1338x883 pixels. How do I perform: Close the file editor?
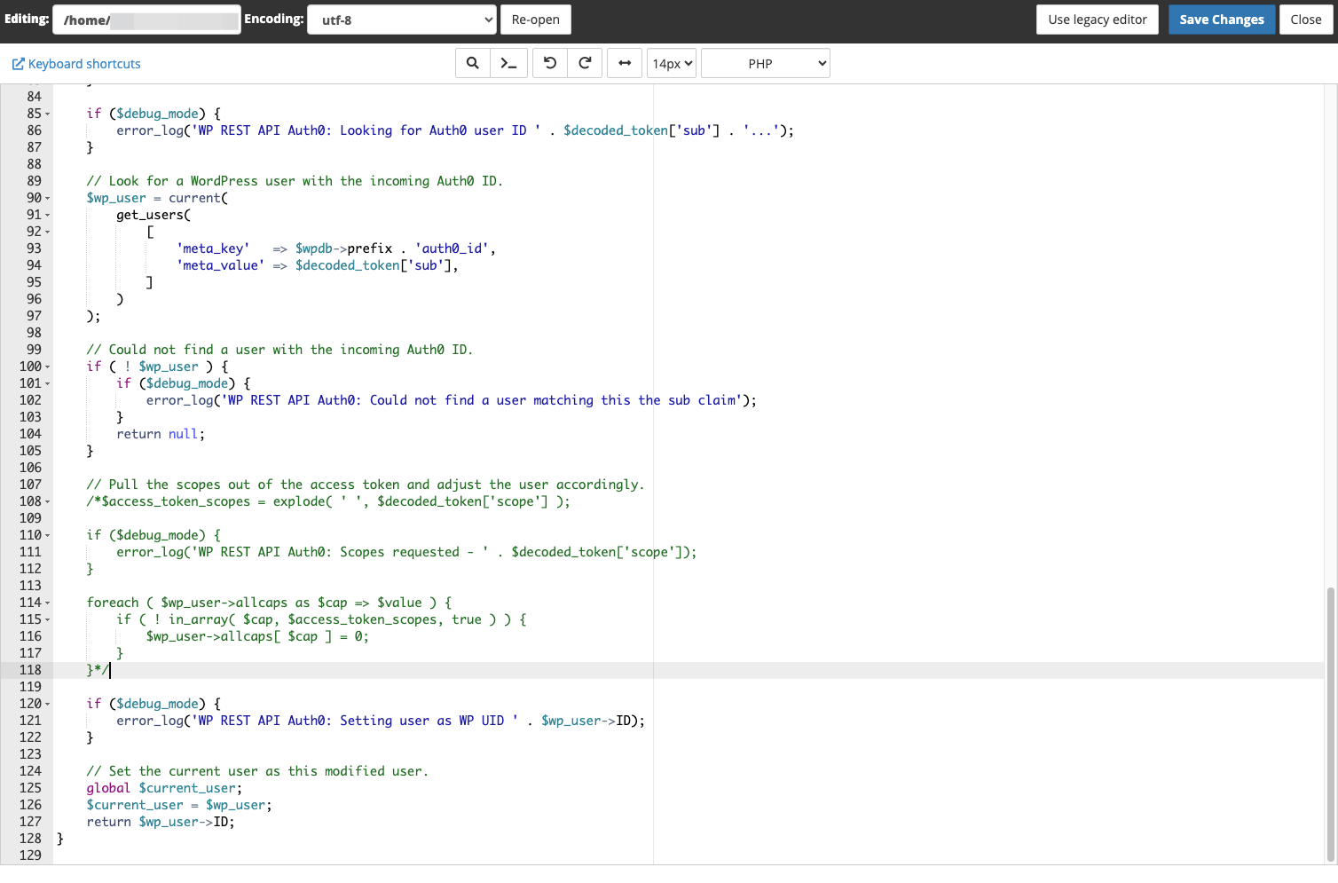click(1306, 20)
